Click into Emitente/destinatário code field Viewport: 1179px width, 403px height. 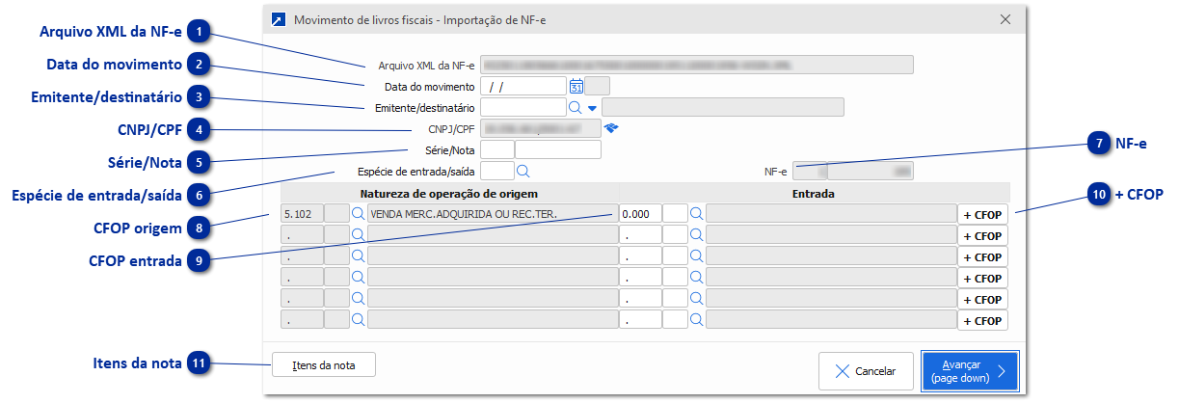[523, 107]
